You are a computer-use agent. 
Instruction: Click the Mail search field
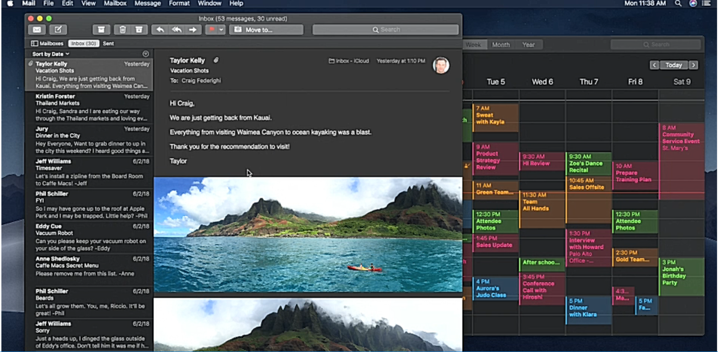pos(385,29)
